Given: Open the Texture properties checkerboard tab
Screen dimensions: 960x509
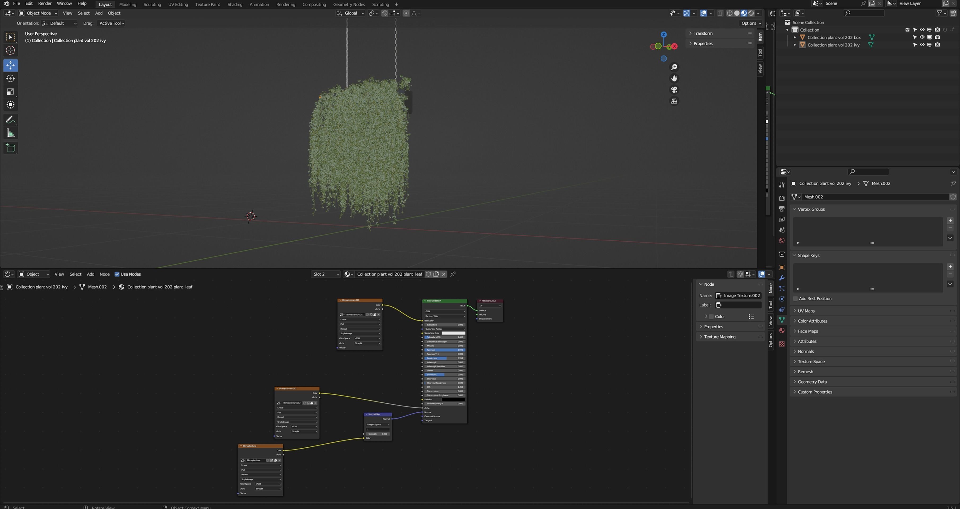Looking at the screenshot, I should [x=782, y=344].
